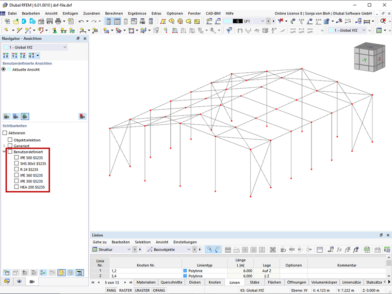392x294 pixels.
Task: Click the FANG status bar button
Action: click(111, 290)
